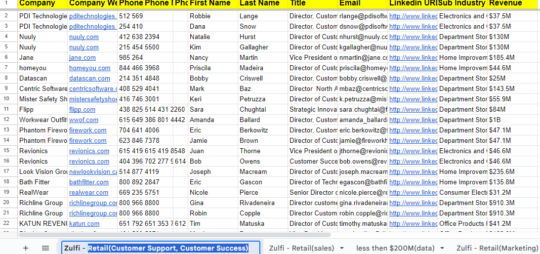This screenshot has width=540, height=254.
Task: Click email cell 'sara.chughtai@'
Action: 363,109
